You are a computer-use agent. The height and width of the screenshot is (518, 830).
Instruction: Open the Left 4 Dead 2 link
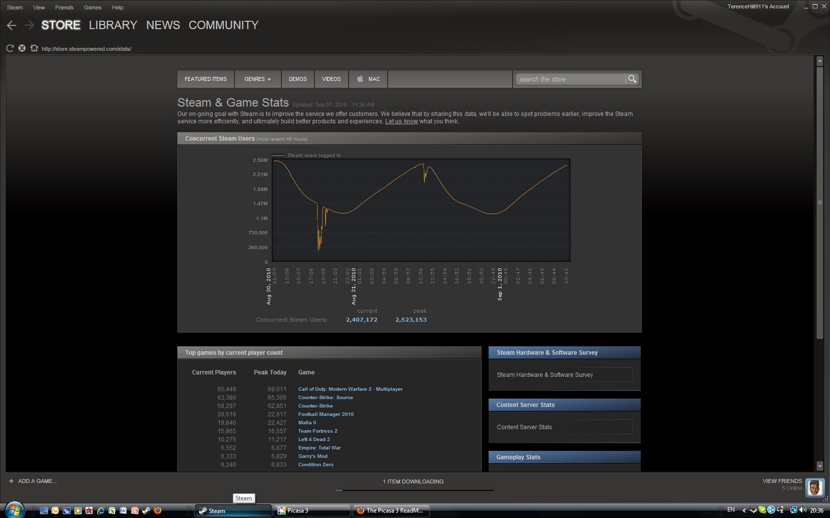(314, 439)
